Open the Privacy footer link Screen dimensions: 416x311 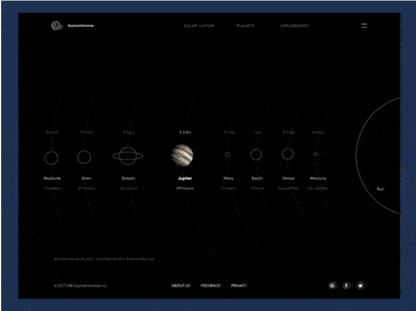[239, 285]
